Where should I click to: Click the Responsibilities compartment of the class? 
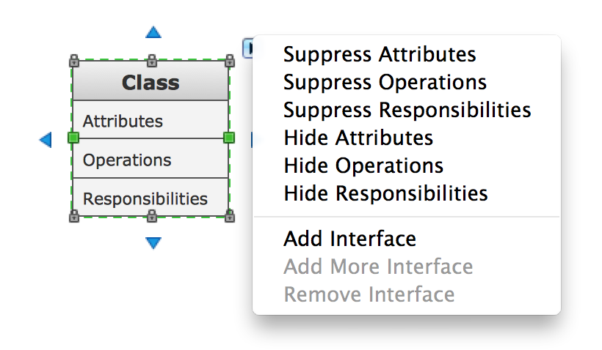click(150, 198)
